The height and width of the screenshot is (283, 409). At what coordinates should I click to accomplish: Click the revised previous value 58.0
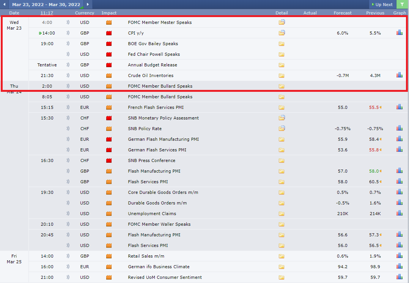[x=374, y=171]
